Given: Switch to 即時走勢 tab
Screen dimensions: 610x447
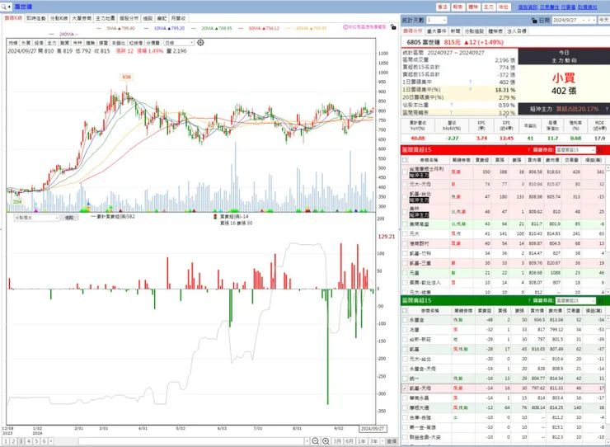Looking at the screenshot, I should [x=36, y=18].
